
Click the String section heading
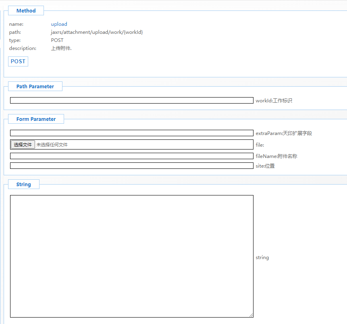(x=23, y=184)
